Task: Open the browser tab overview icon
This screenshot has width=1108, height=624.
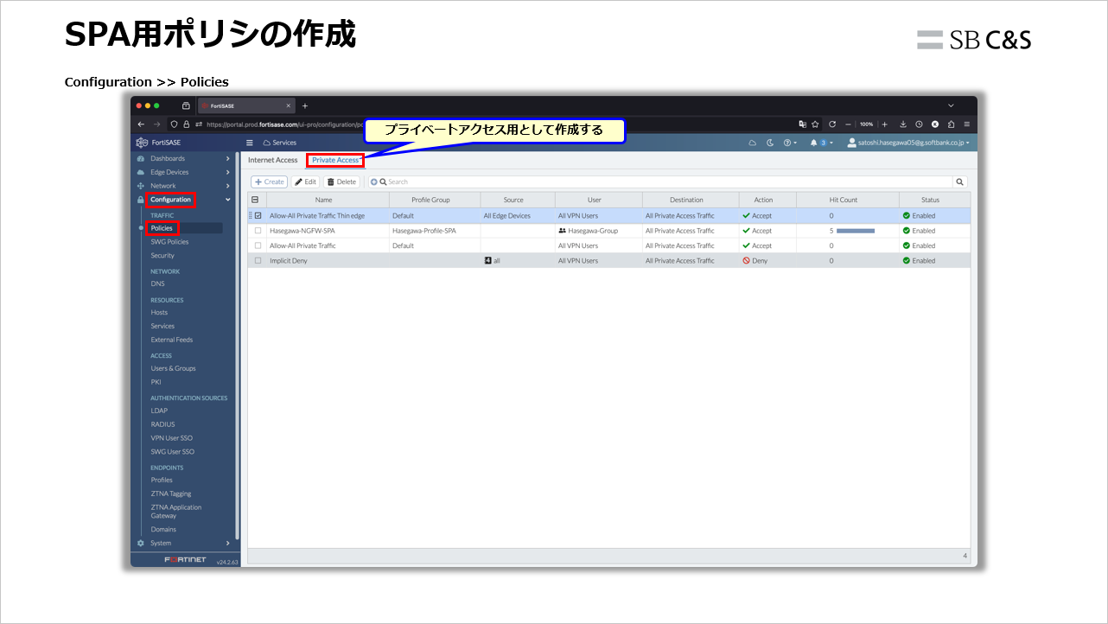Action: coord(186,105)
